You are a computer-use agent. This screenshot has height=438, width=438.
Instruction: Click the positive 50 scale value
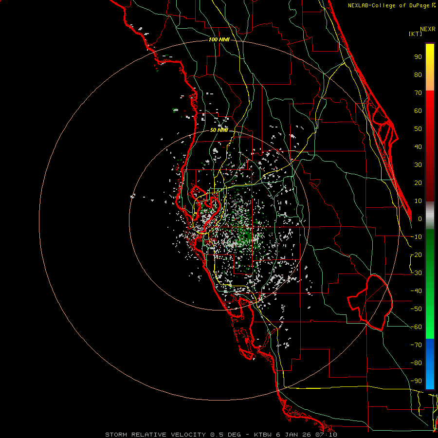tap(418, 129)
